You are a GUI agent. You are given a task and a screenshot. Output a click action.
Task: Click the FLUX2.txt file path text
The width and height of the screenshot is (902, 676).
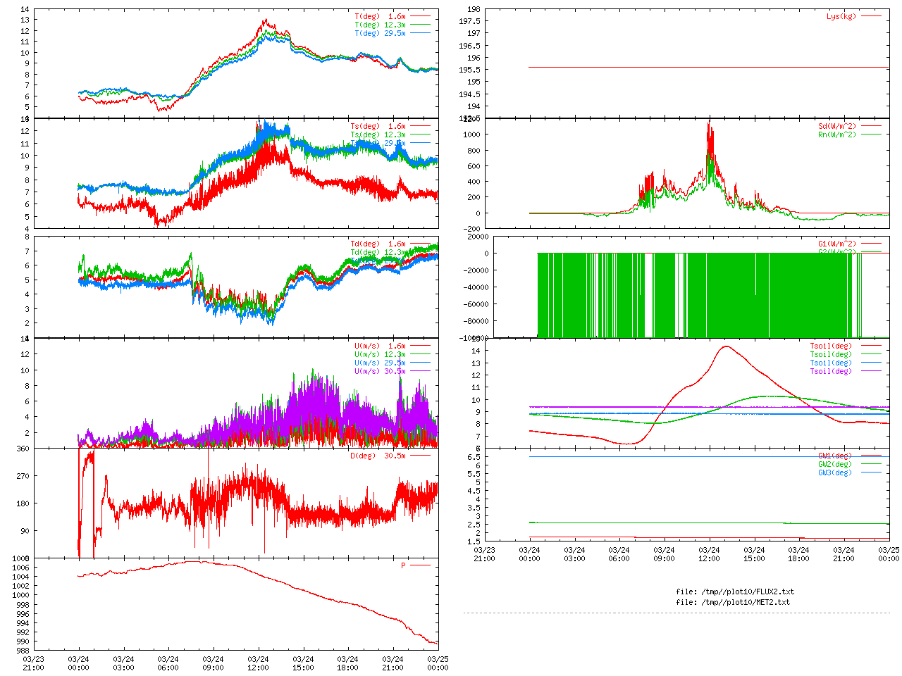[x=735, y=591]
